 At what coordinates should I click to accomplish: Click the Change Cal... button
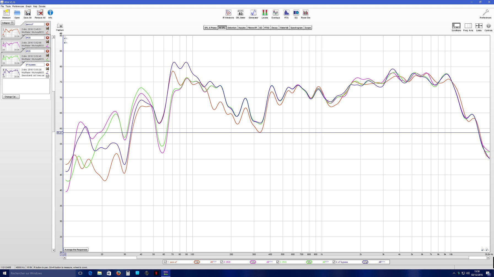click(x=11, y=97)
